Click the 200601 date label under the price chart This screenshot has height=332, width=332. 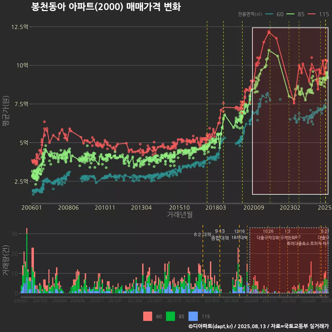(31, 207)
